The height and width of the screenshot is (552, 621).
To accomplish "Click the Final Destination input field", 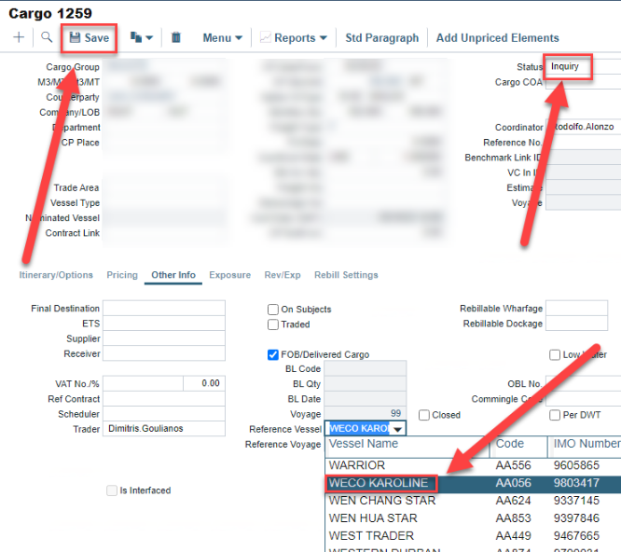I will 164,309.
